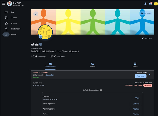Click the 0.025 STEEM agent fee
Viewport: 158px width, 116px height.
pos(39,85)
